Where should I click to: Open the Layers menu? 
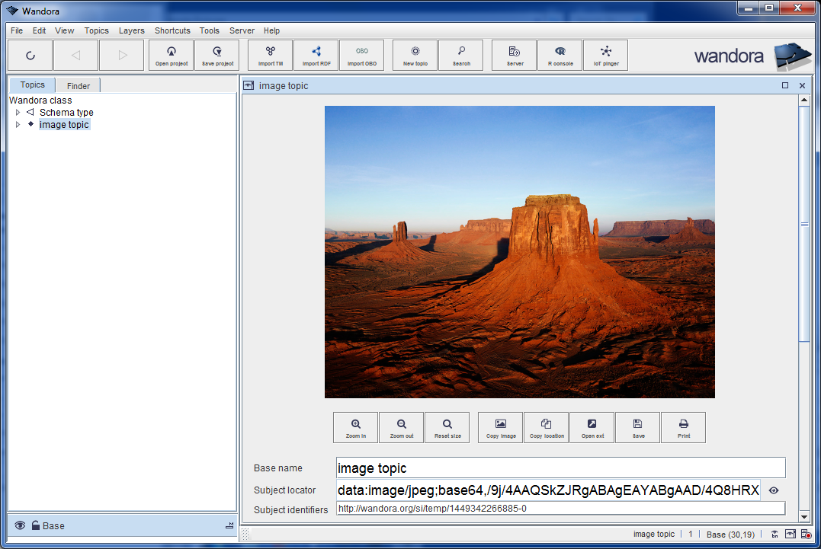point(131,30)
